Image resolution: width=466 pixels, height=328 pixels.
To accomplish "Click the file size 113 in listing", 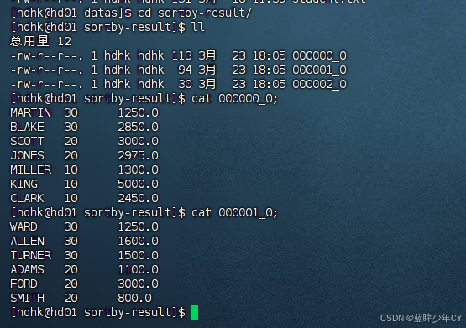I will [182, 55].
